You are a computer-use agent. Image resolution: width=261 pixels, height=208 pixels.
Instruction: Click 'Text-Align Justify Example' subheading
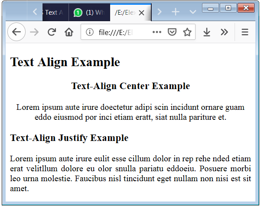point(69,138)
